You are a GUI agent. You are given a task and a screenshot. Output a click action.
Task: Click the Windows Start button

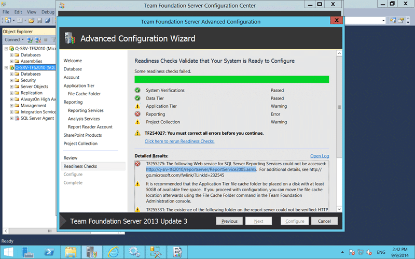pos(8,252)
